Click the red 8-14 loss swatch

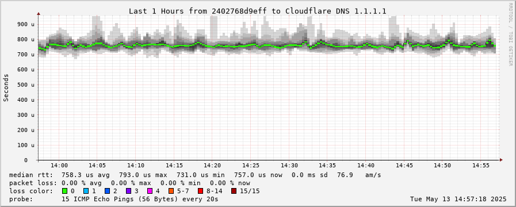tap(200, 191)
